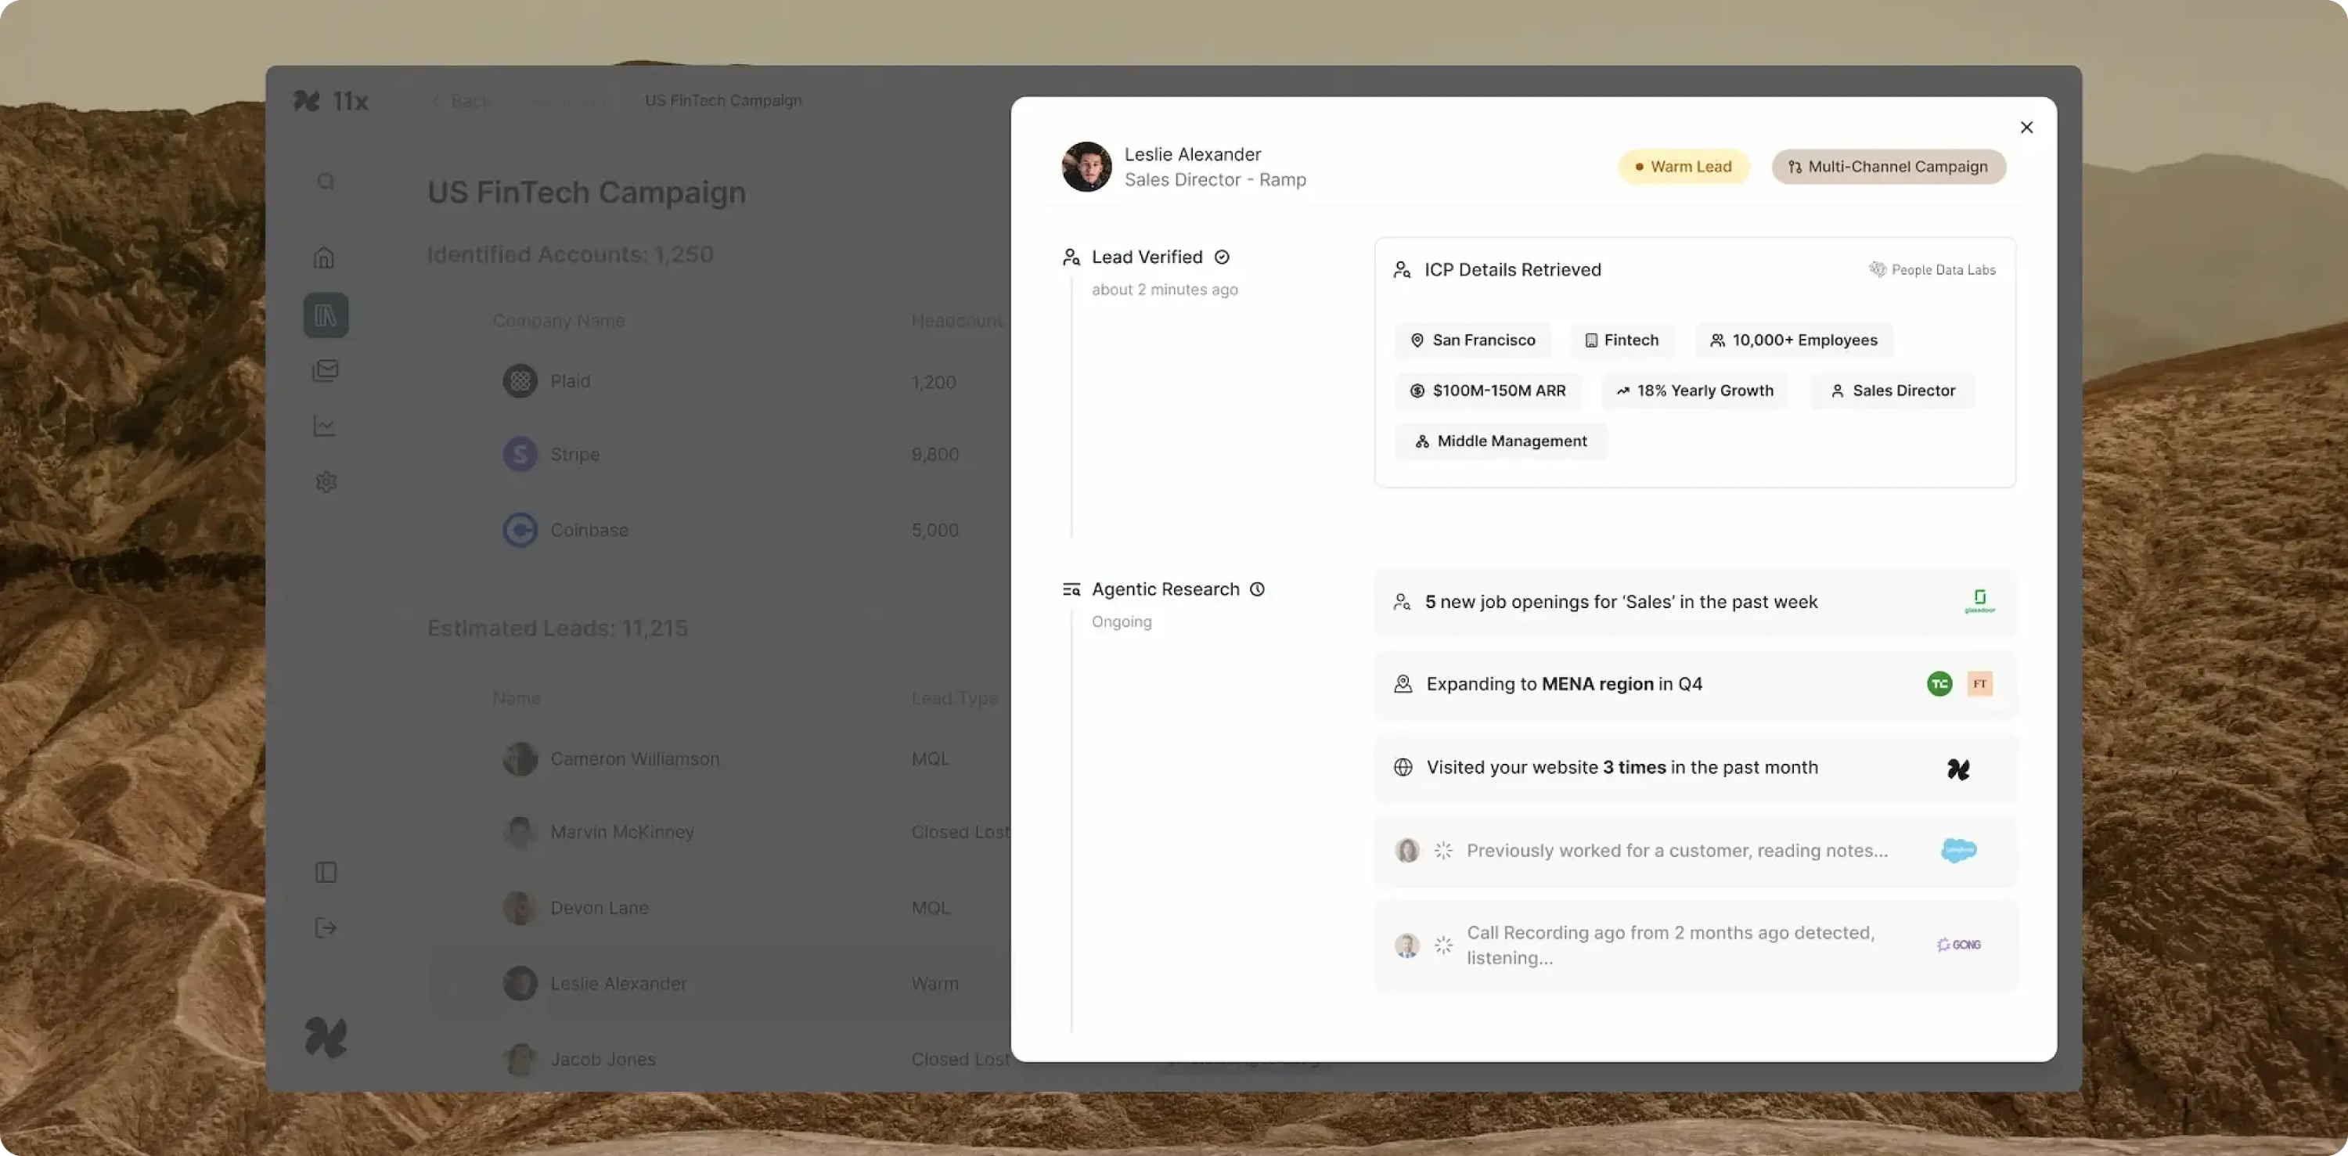Click the People Data Labs source link
The width and height of the screenshot is (2348, 1156).
pos(1932,270)
